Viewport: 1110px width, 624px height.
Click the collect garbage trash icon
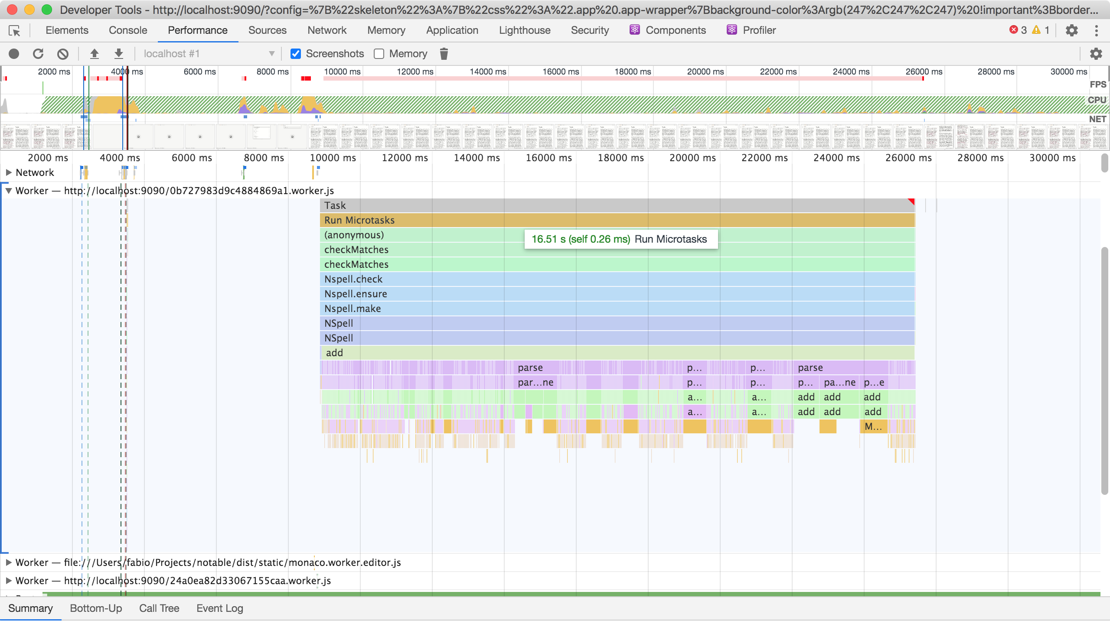tap(444, 54)
